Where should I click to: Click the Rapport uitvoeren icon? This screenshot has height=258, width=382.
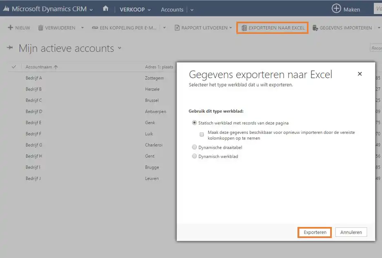point(177,28)
